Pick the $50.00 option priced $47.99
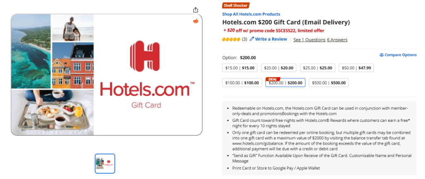Image resolution: width=425 pixels, height=179 pixels. (x=356, y=68)
